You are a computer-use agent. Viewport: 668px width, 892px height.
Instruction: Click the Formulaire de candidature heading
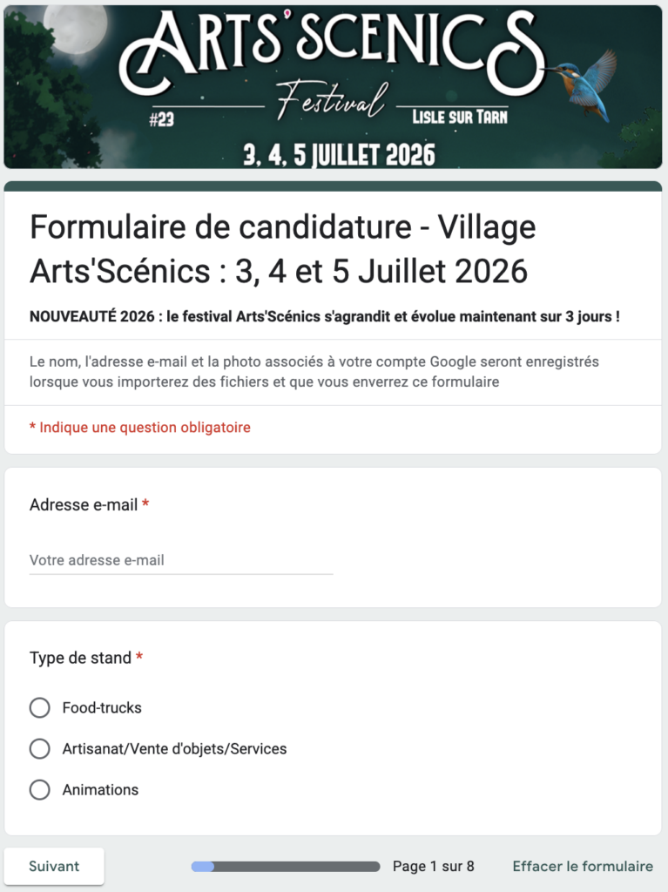[282, 249]
